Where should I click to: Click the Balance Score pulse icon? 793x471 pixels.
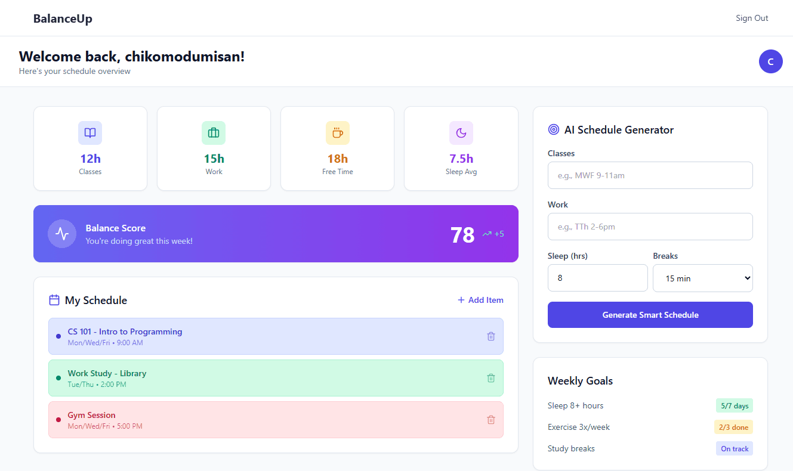coord(62,234)
